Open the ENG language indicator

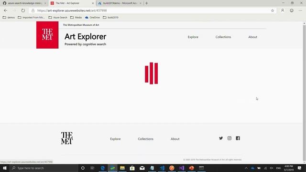(x=278, y=168)
